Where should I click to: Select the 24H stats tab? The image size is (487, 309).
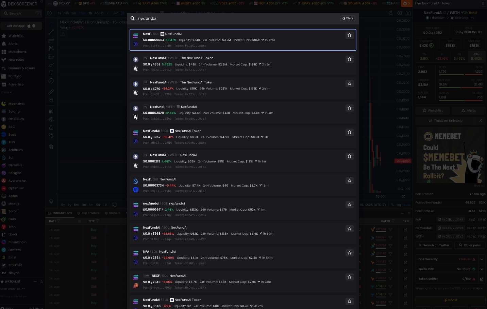coord(476,56)
